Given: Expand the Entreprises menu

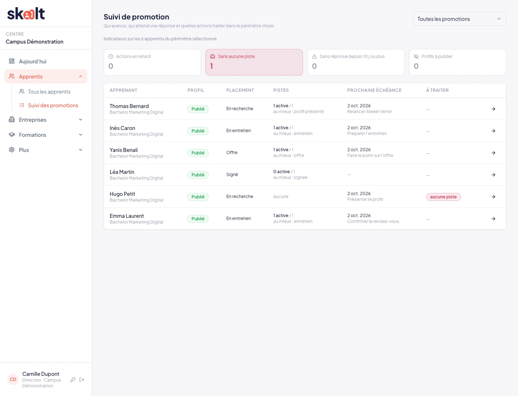Looking at the screenshot, I should (46, 120).
